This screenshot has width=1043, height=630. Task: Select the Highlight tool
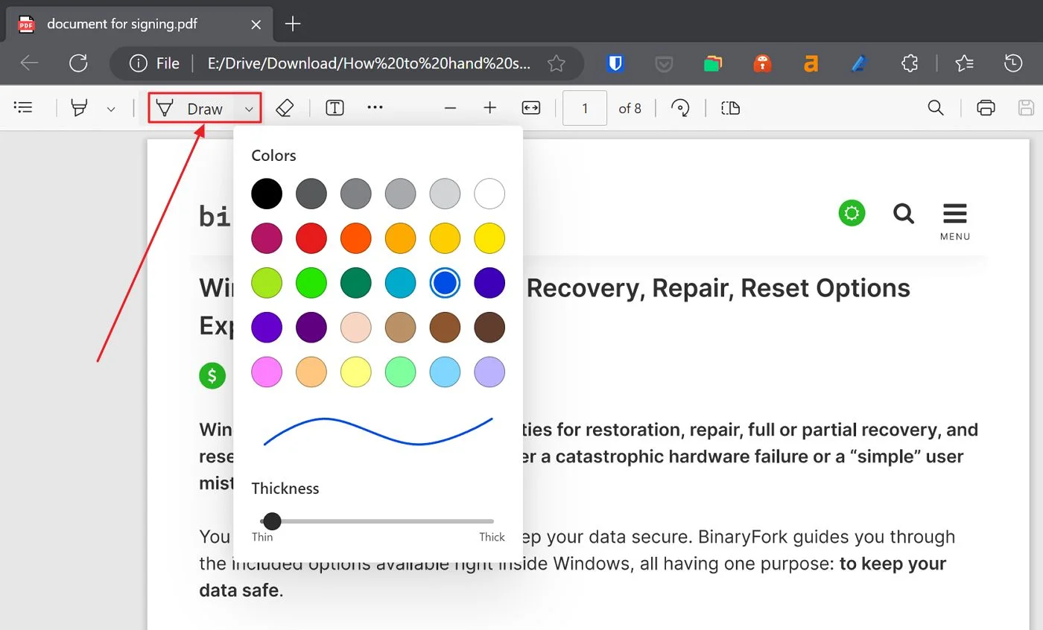pos(79,108)
